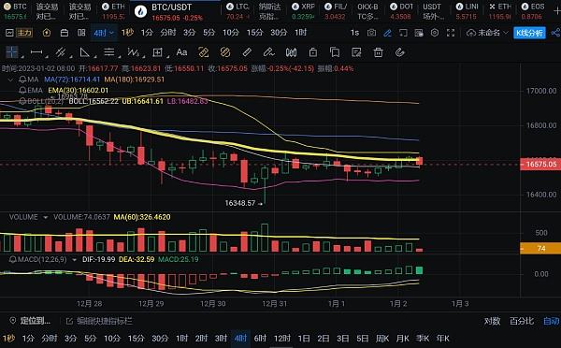The image size is (561, 348).
Task: Select the 30分 interval in top bar
Action: 279,33
